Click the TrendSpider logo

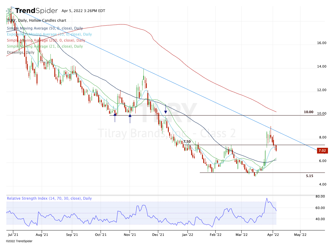tap(32, 11)
